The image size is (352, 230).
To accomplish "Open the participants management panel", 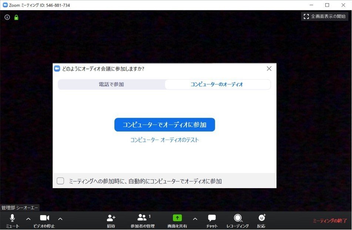I will click(x=142, y=220).
